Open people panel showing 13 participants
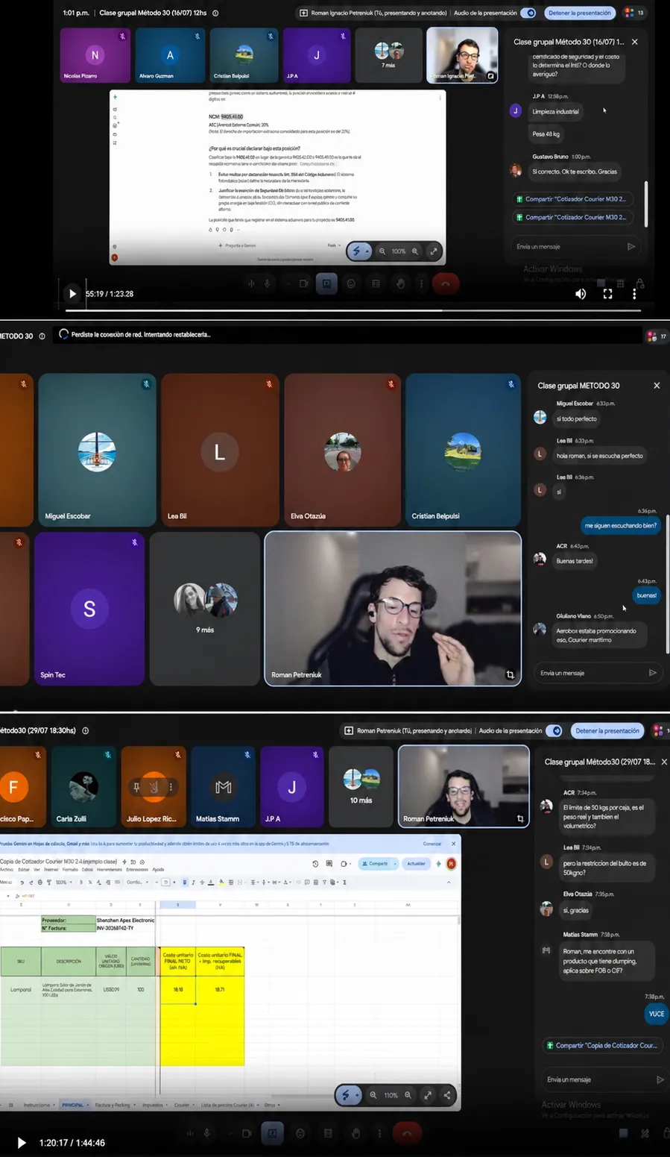This screenshot has width=670, height=1157. click(x=634, y=13)
